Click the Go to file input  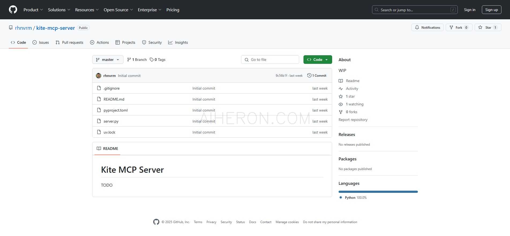(x=270, y=60)
